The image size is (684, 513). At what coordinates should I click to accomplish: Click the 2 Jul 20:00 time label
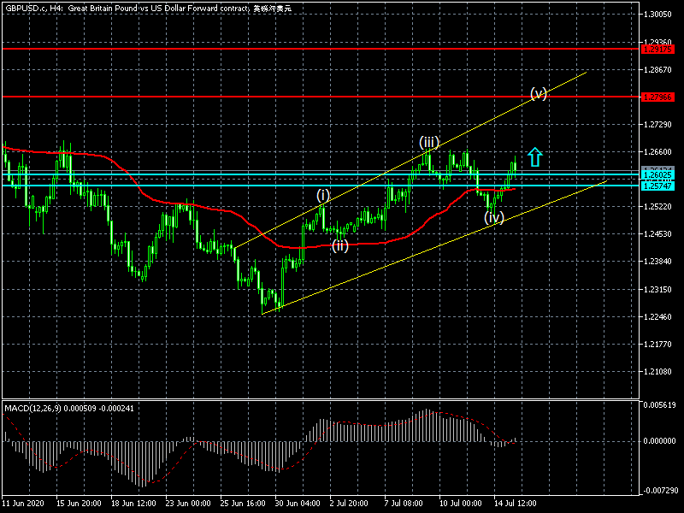point(349,503)
